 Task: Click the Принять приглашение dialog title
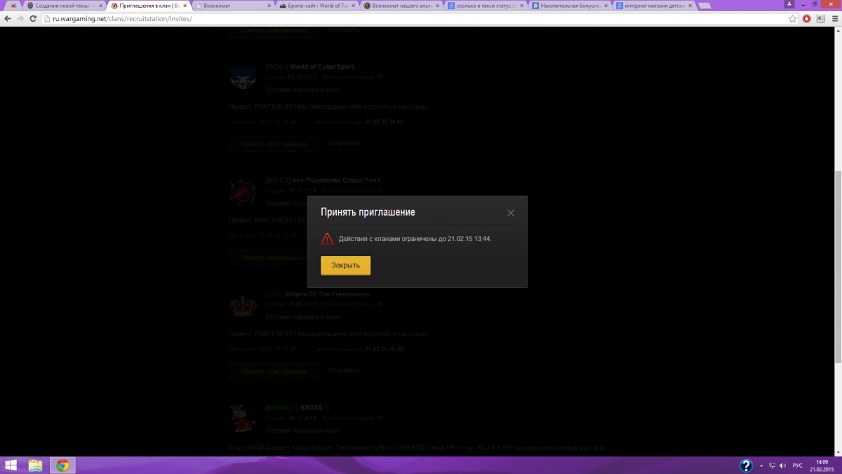[x=368, y=211]
